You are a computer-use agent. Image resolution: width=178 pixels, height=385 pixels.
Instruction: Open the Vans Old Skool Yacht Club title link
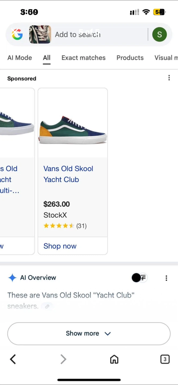(x=68, y=174)
